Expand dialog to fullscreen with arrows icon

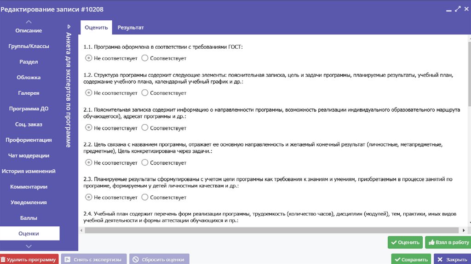(458, 9)
